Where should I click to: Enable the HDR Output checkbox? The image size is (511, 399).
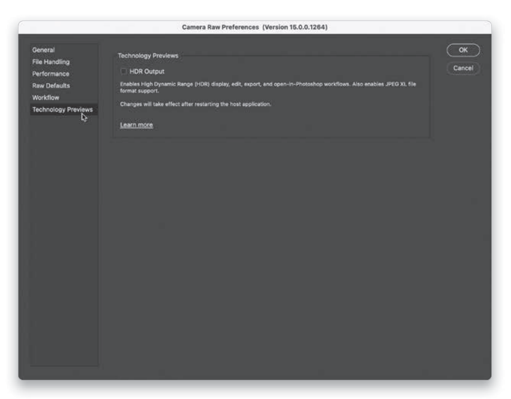coord(123,72)
